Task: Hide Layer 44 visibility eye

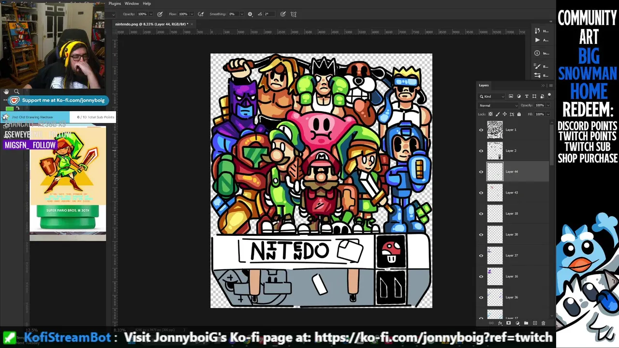Action: click(x=481, y=172)
